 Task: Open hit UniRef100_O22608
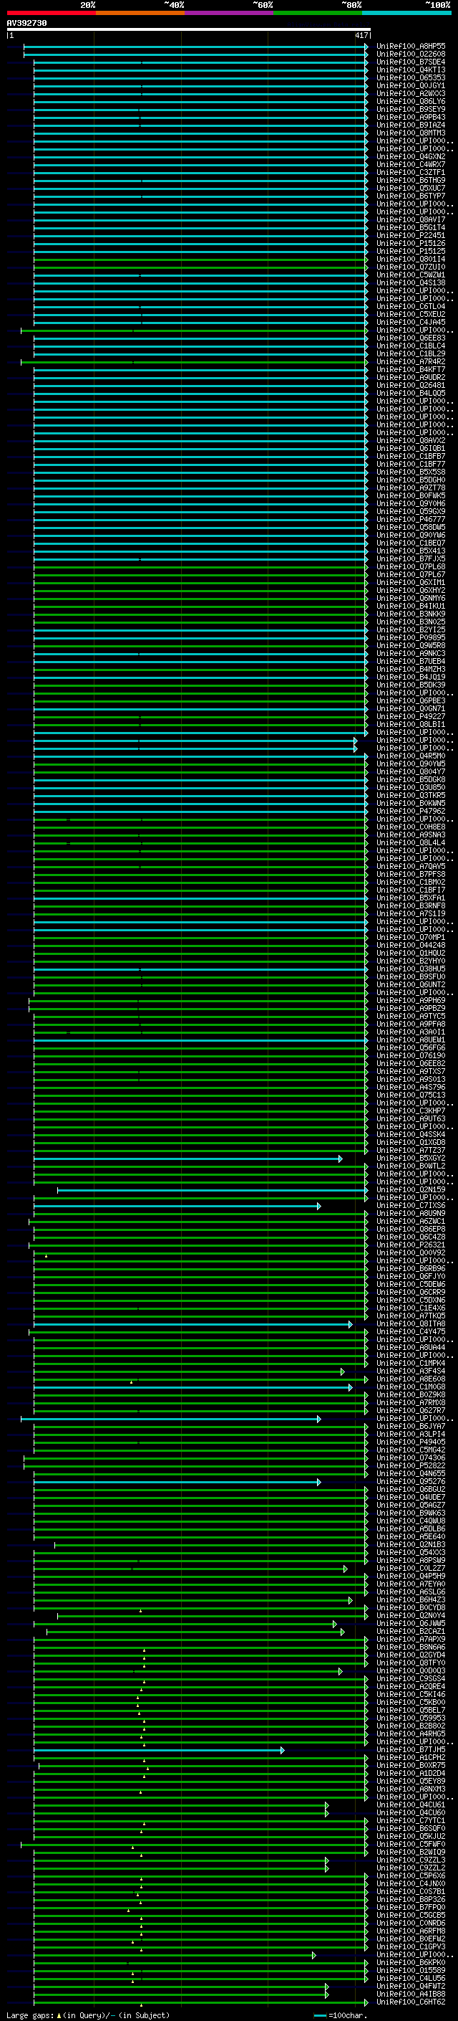(410, 54)
